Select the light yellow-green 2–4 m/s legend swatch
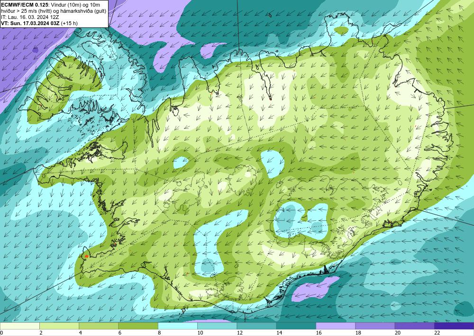 click(x=59, y=326)
